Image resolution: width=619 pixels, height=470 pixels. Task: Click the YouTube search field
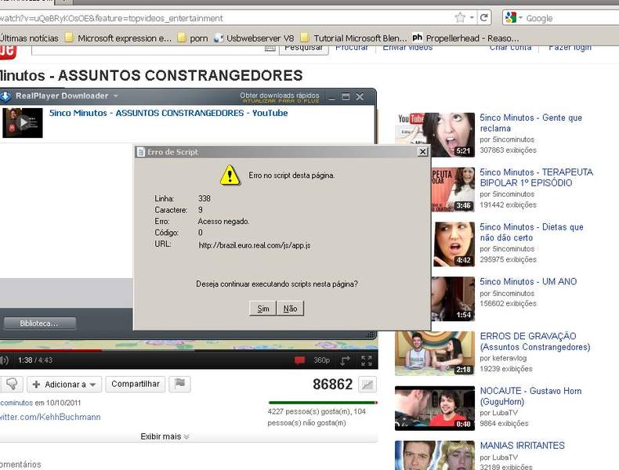click(x=154, y=49)
